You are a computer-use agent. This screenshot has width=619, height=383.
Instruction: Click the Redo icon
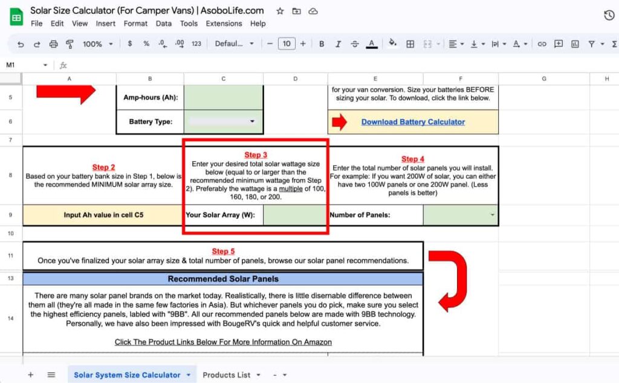[37, 44]
